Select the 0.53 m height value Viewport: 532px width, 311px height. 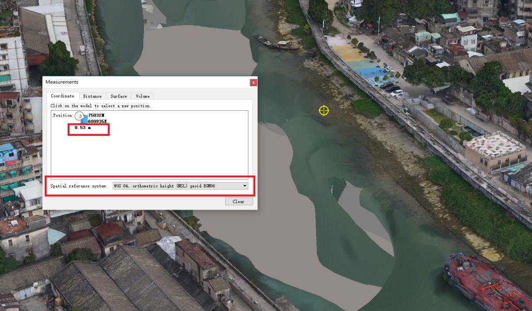[x=80, y=127]
